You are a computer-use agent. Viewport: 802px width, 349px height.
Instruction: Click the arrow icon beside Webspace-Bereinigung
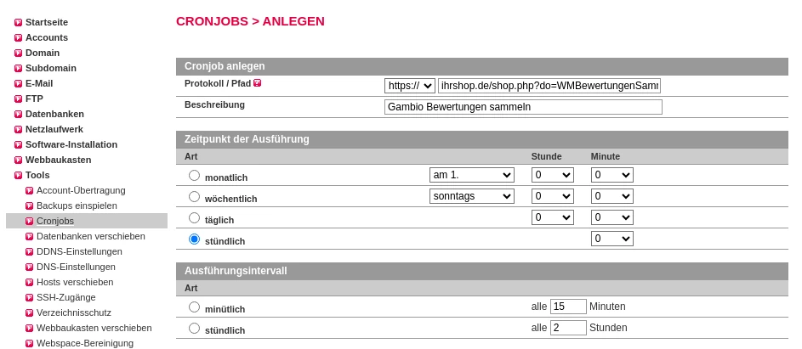click(x=29, y=344)
